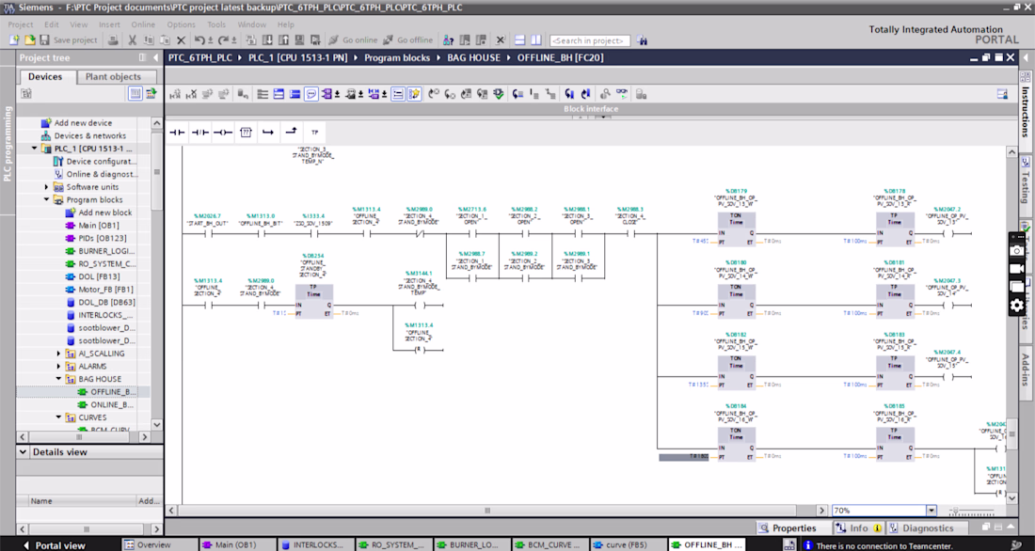Toggle the network list view button
1035x551 pixels.
[398, 94]
